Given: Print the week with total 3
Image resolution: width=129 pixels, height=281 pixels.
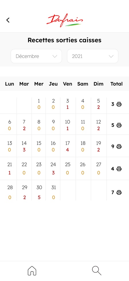Looking at the screenshot, I should pos(119,104).
